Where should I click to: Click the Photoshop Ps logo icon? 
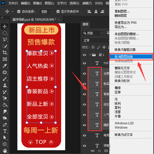click(x=3, y=3)
